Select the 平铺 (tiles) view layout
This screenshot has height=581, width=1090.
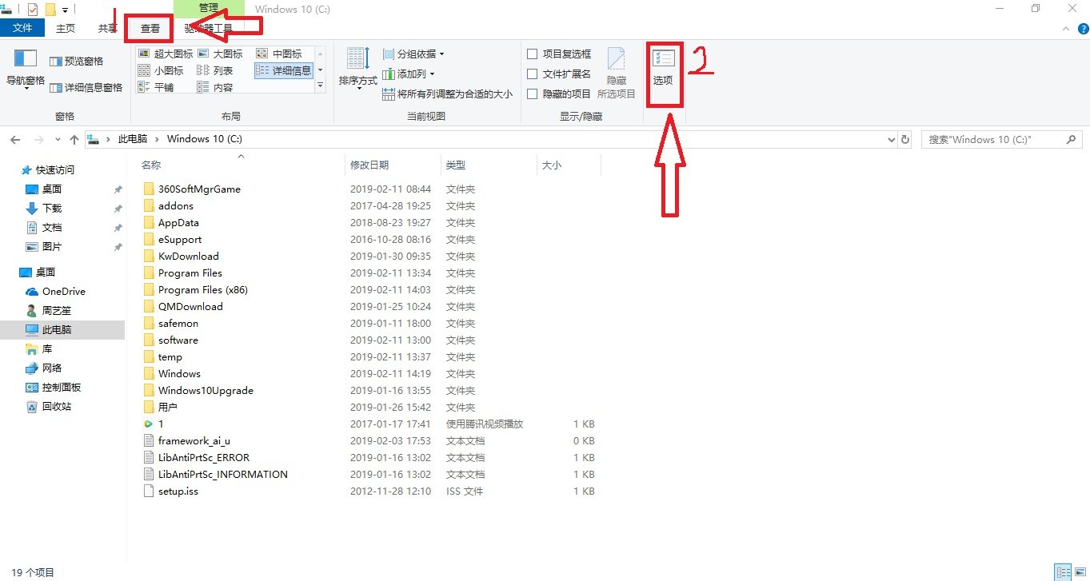(x=164, y=86)
